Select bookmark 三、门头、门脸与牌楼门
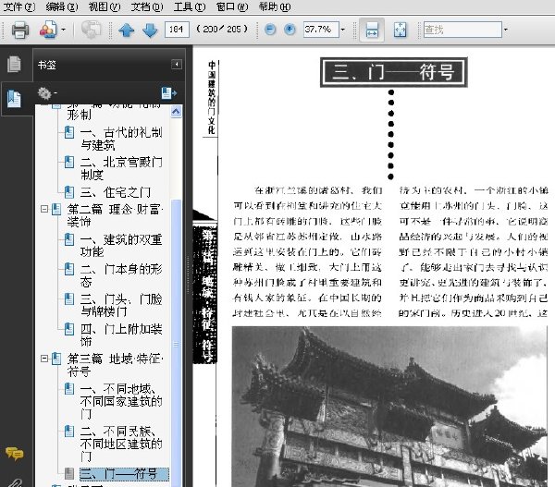 [121, 305]
